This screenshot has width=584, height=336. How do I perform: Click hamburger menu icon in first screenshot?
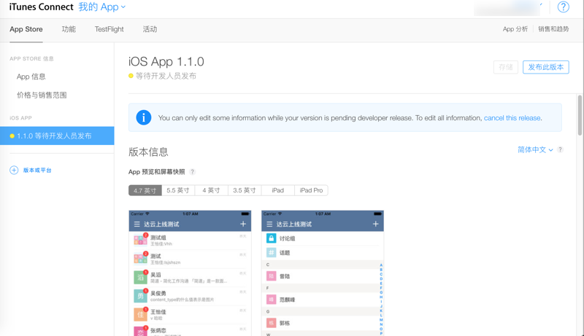tap(137, 224)
